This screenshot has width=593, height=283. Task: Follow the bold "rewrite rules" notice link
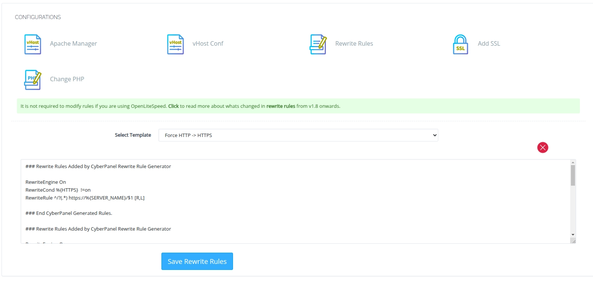tap(281, 106)
